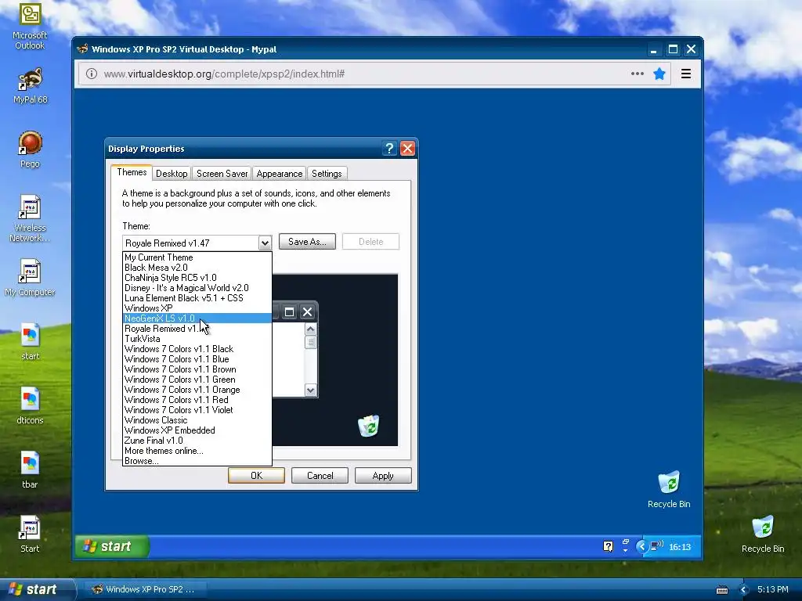Screen dimensions: 802x601
Task: Open the Mypal hamburger menu
Action: (x=686, y=74)
